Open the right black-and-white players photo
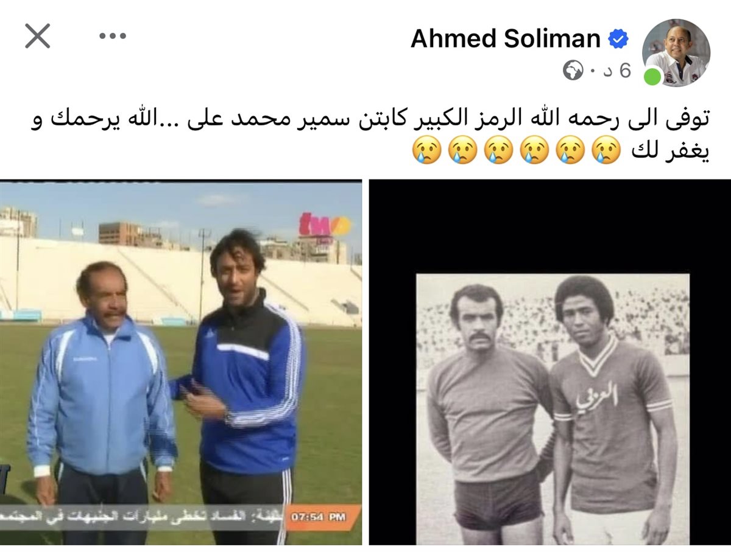The width and height of the screenshot is (731, 552). (x=549, y=363)
